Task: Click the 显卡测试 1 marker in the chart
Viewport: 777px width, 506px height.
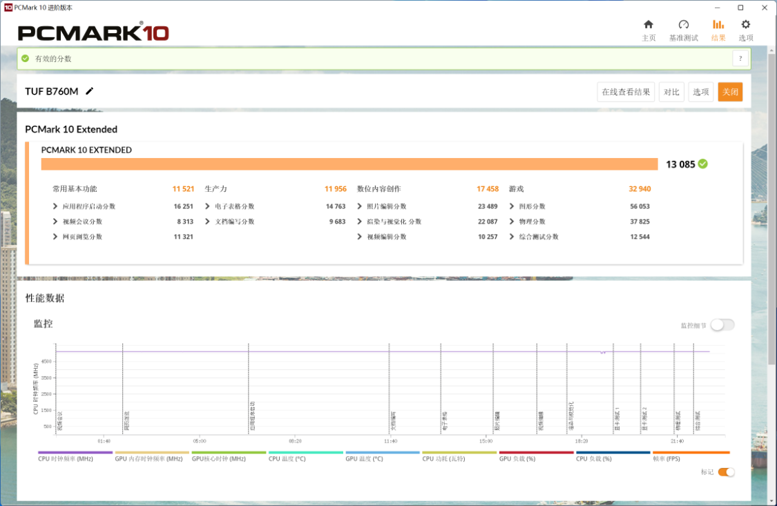Action: tap(617, 419)
